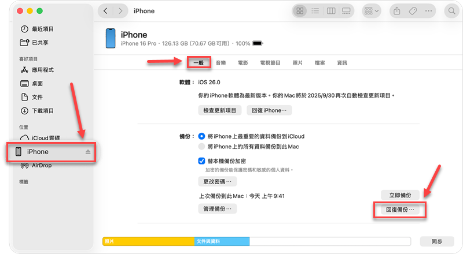
Task: Switch to gallery view
Action: tap(346, 11)
